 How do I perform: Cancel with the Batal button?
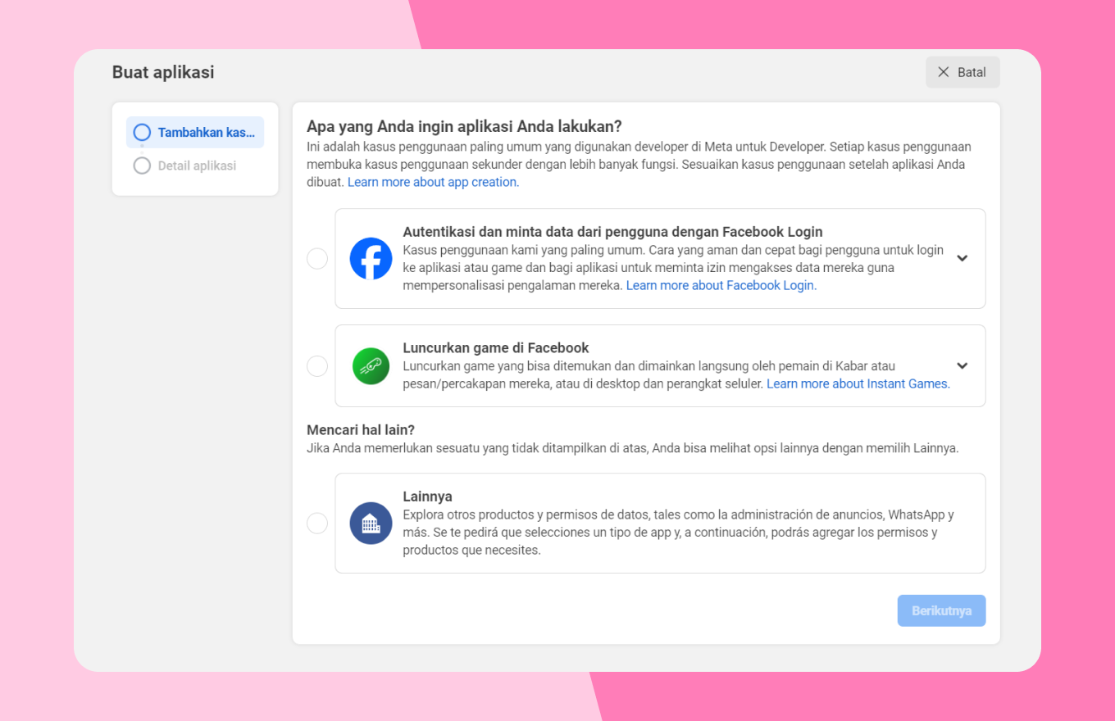tap(963, 72)
